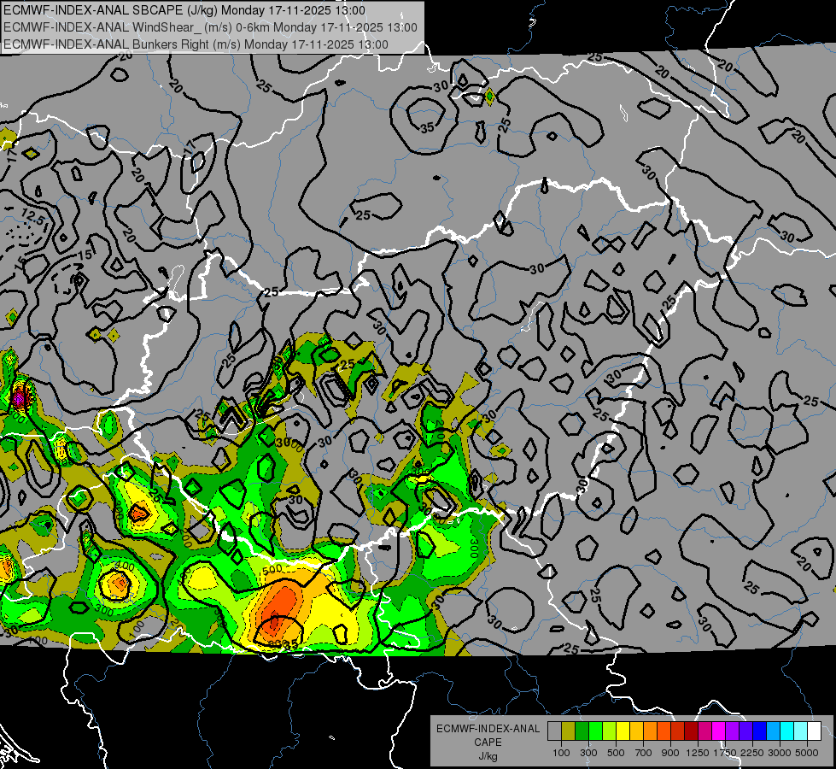Viewport: 836px width, 769px height.
Task: Select the gray swatch in CAPE legend
Action: click(x=554, y=731)
